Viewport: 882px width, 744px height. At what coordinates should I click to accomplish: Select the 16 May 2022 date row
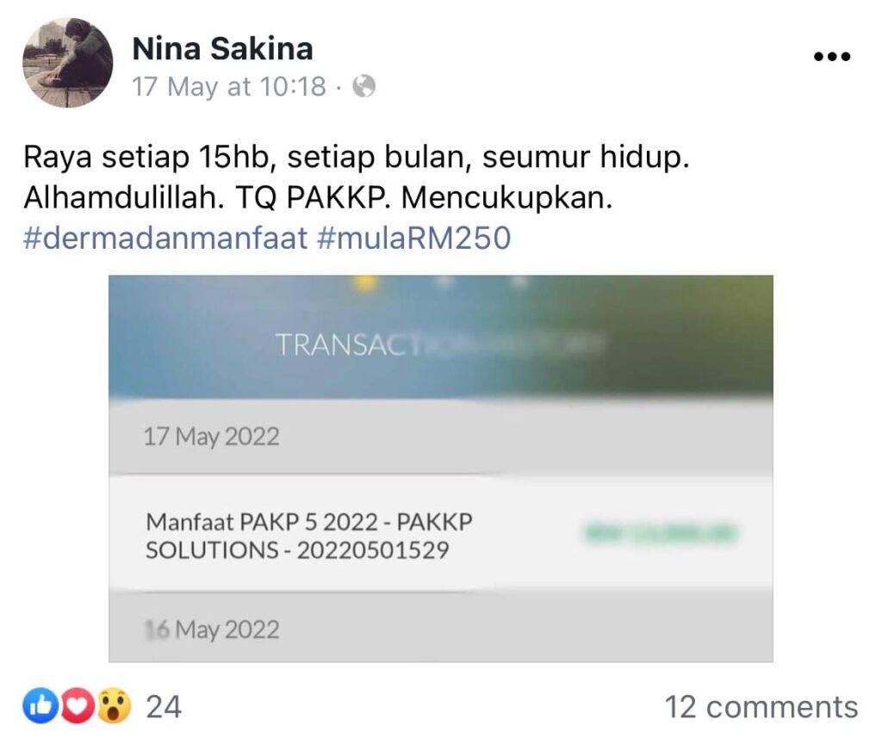point(440,628)
